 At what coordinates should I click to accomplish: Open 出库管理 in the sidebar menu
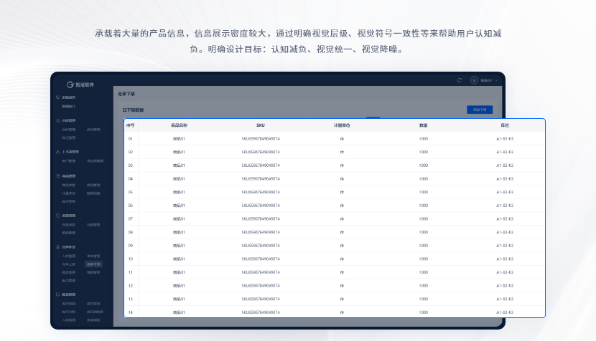click(93, 256)
